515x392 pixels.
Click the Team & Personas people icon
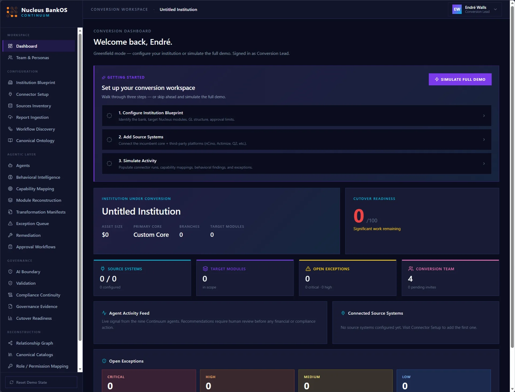10,58
